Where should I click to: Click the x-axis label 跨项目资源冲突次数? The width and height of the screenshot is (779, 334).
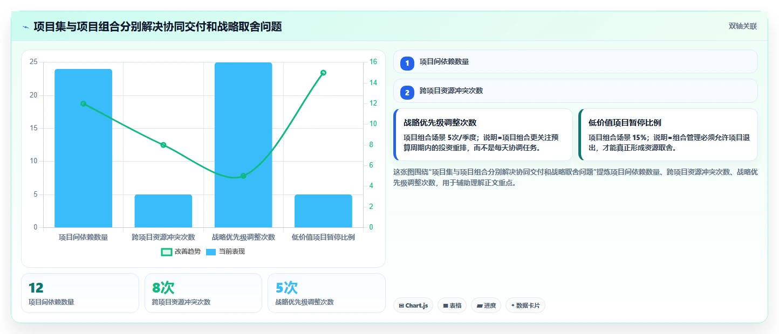(x=163, y=237)
